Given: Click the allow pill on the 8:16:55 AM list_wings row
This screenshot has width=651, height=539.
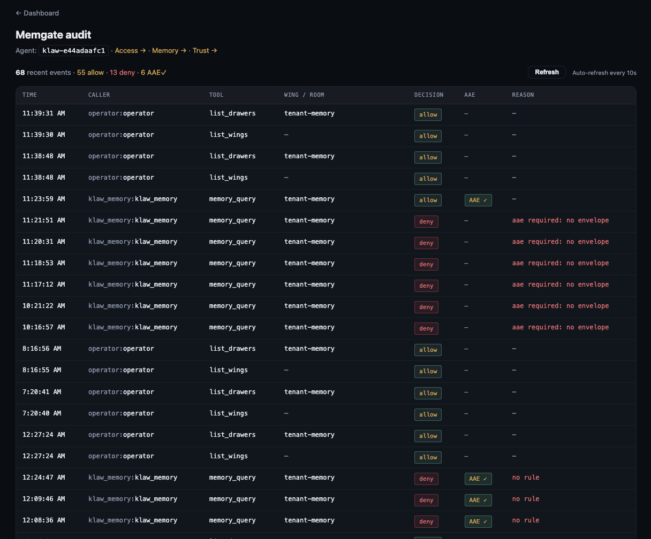Looking at the screenshot, I should [x=428, y=371].
